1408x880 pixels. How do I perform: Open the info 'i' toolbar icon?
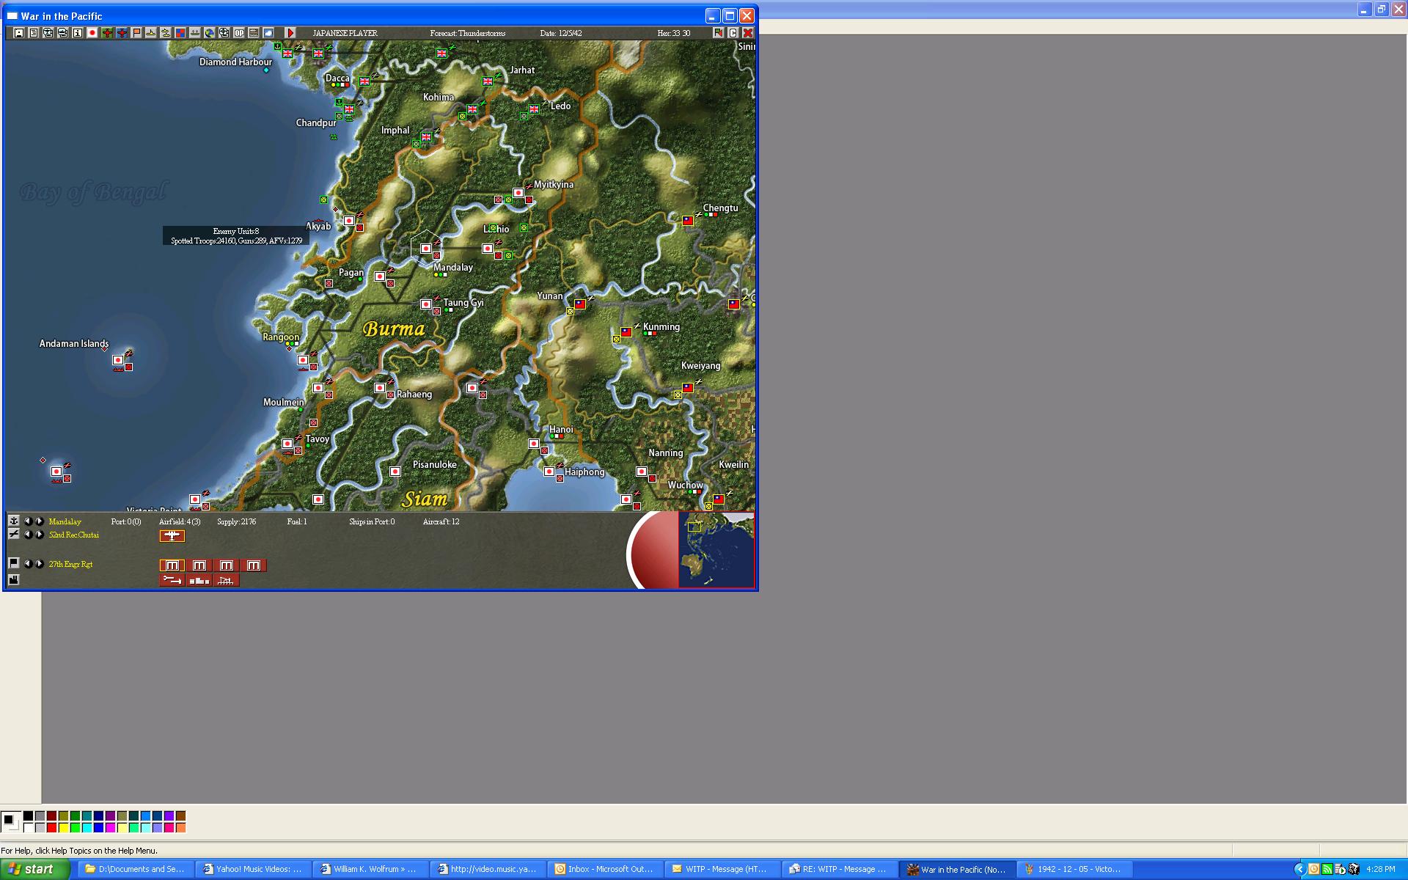[x=78, y=33]
